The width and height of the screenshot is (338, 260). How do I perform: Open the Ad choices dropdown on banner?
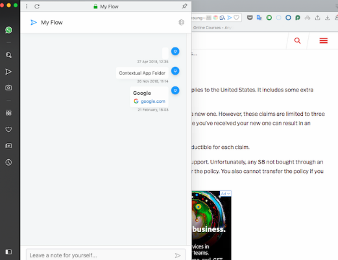tap(226, 194)
